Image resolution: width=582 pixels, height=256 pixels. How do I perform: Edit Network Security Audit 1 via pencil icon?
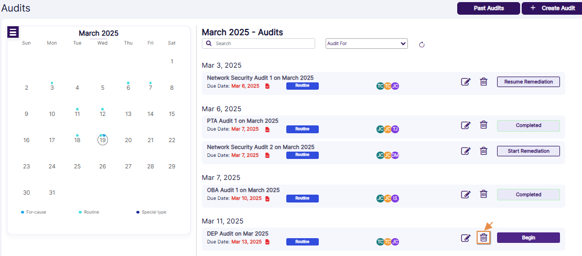pos(466,82)
